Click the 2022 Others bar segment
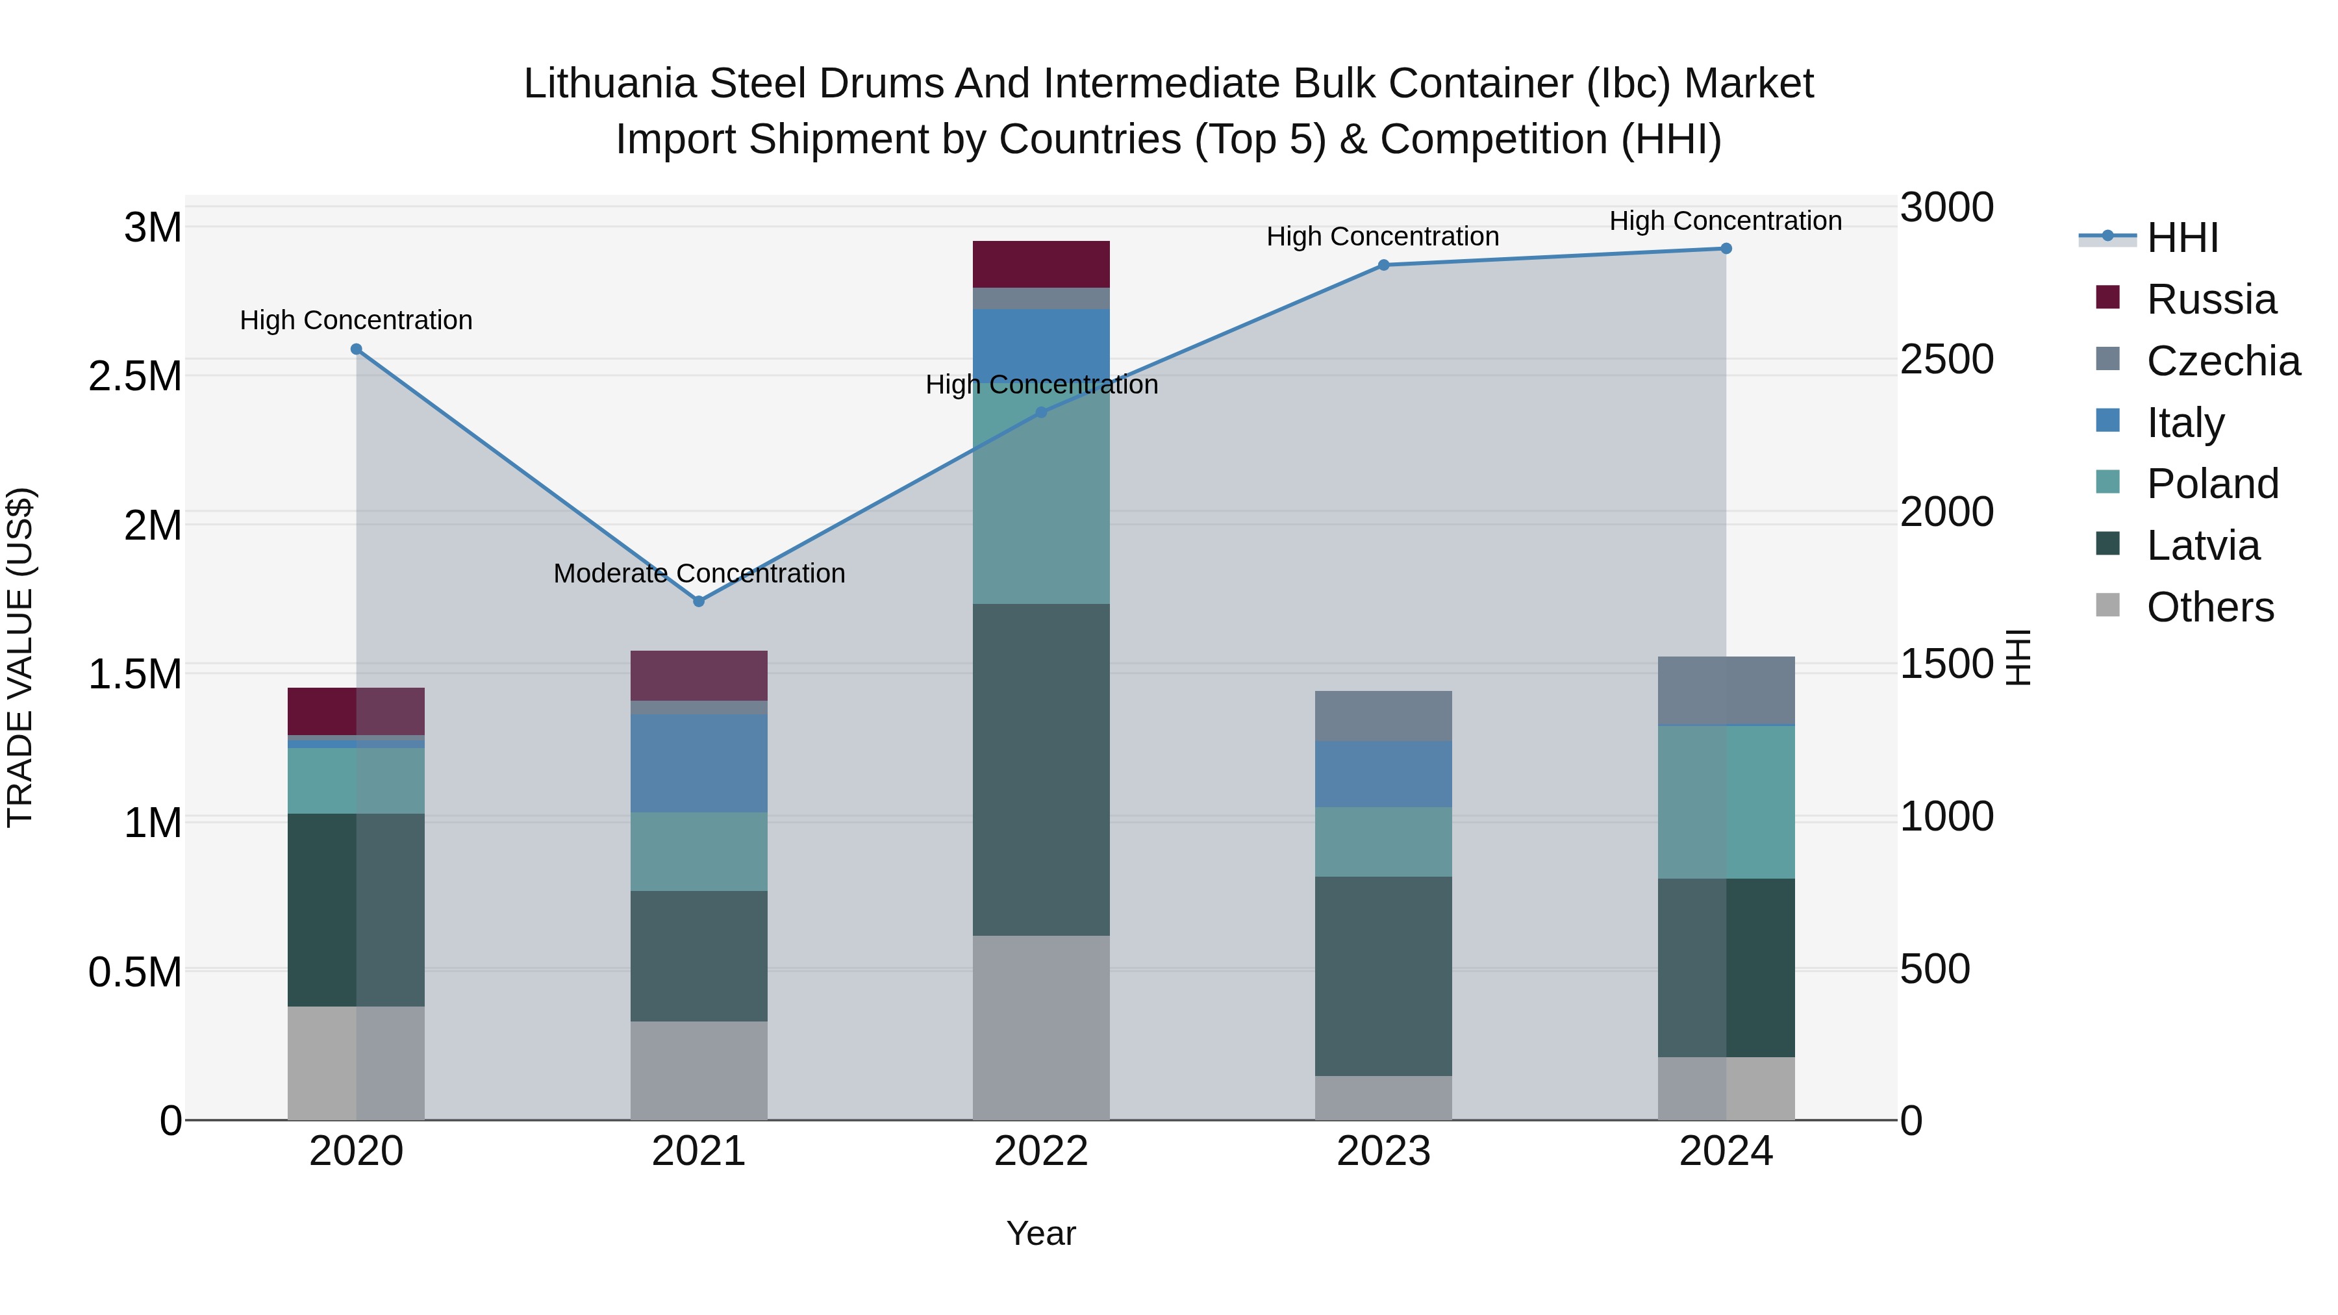The image size is (2338, 1315). (x=1041, y=1028)
